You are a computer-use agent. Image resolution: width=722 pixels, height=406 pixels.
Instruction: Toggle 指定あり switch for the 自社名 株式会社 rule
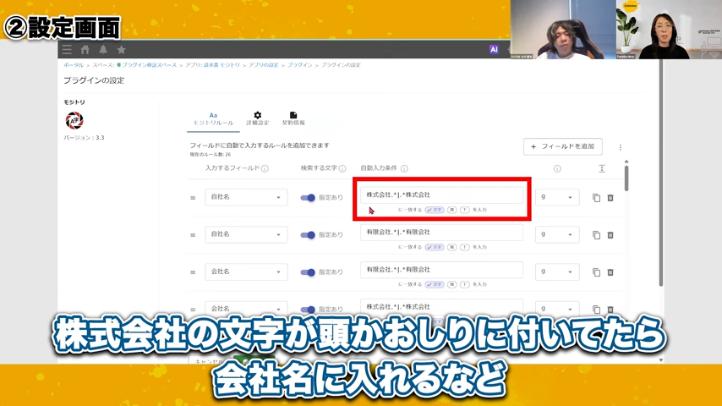point(308,198)
